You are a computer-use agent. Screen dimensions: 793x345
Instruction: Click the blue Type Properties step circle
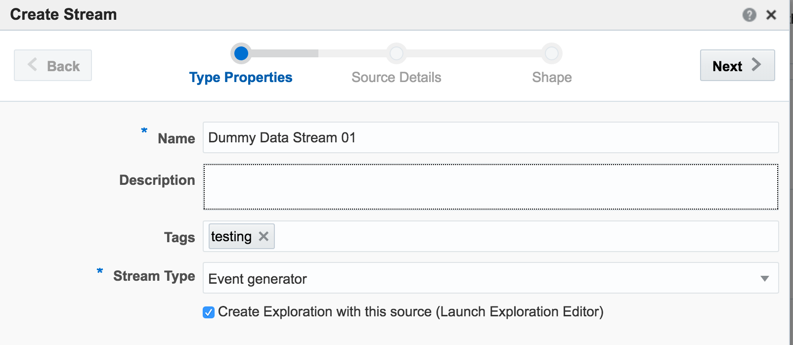[x=241, y=53]
